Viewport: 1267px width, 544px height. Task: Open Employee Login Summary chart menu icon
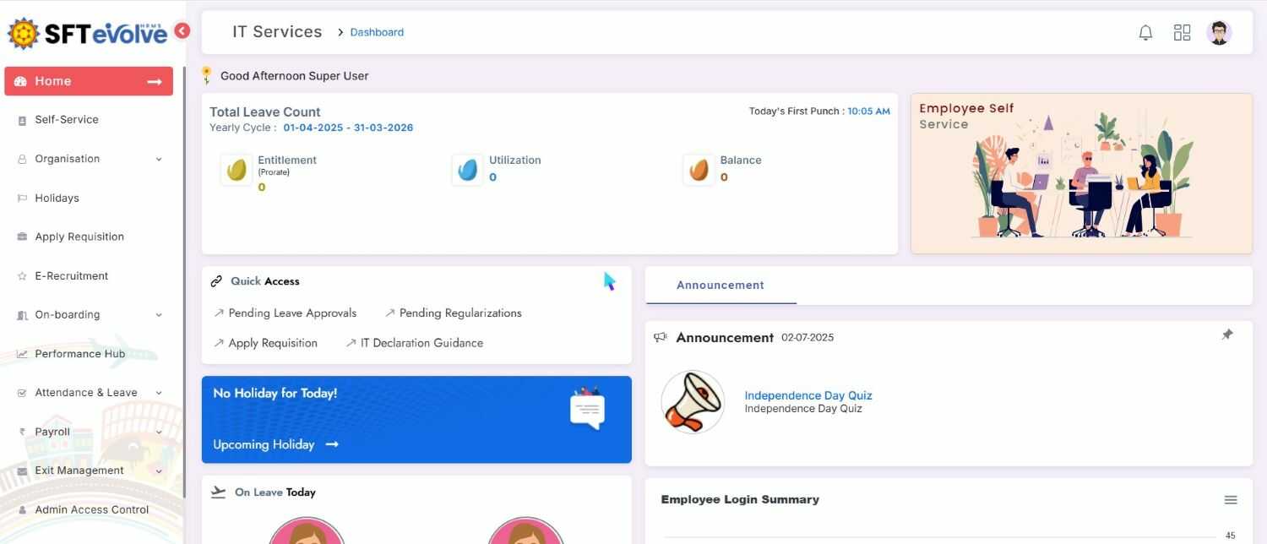coord(1231,500)
